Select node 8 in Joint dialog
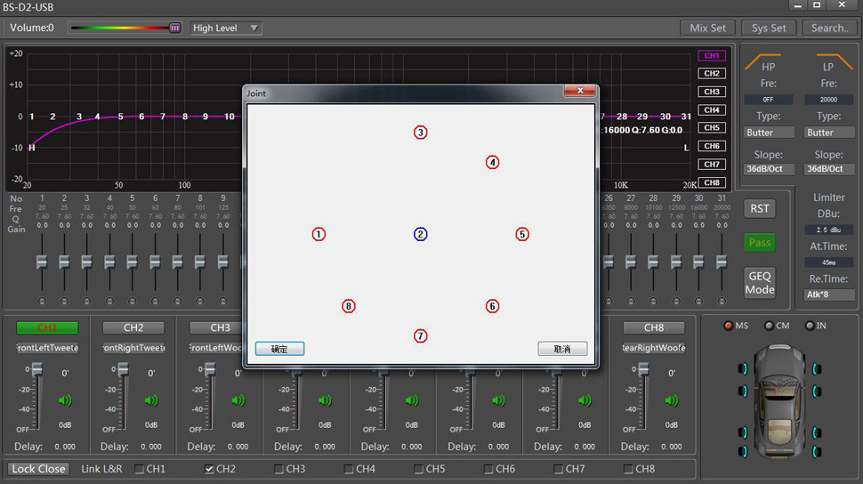Screen dimensions: 863x484 click(x=349, y=306)
